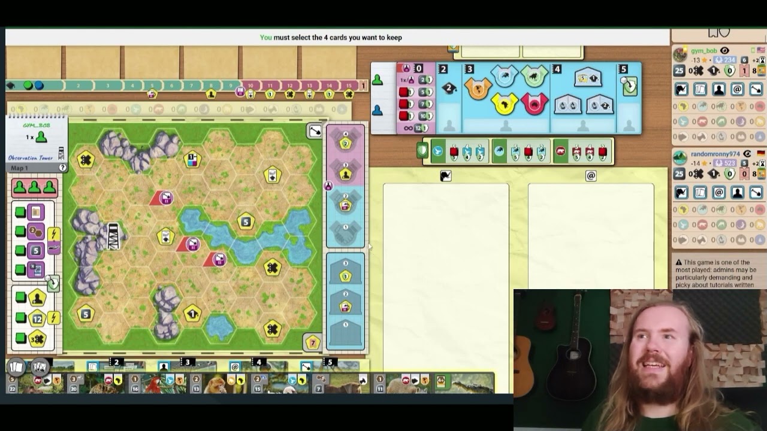Viewport: 767px width, 431px height.
Task: Click the number 7 pentagon at map corner
Action: click(x=313, y=342)
